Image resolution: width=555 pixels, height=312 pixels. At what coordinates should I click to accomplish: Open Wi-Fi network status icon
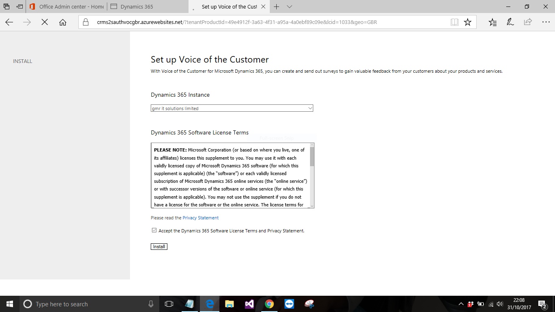pos(491,304)
